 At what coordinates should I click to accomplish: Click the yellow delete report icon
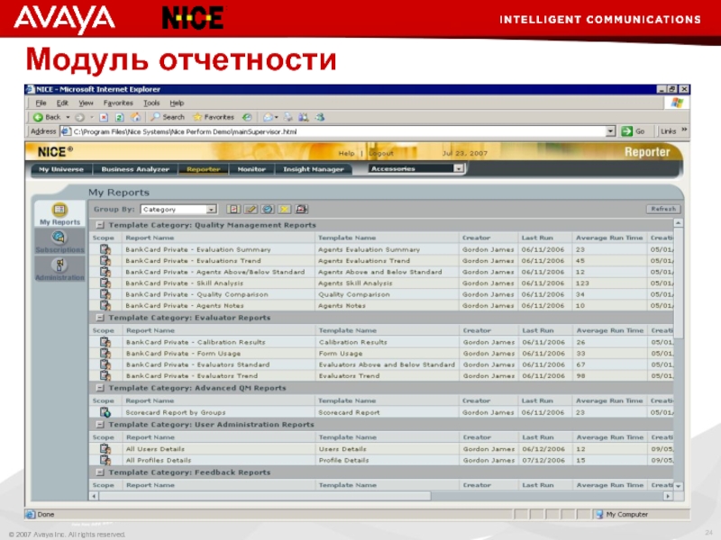coord(285,209)
